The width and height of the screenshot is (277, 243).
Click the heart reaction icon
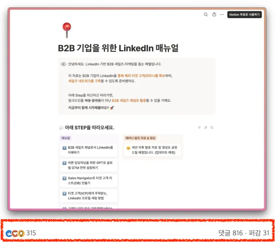tap(15, 233)
